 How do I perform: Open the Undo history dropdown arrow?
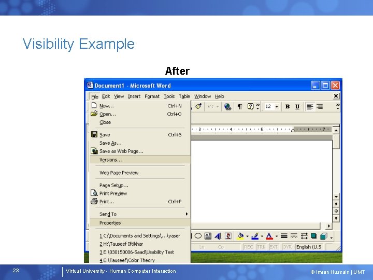pyautogui.click(x=218, y=107)
